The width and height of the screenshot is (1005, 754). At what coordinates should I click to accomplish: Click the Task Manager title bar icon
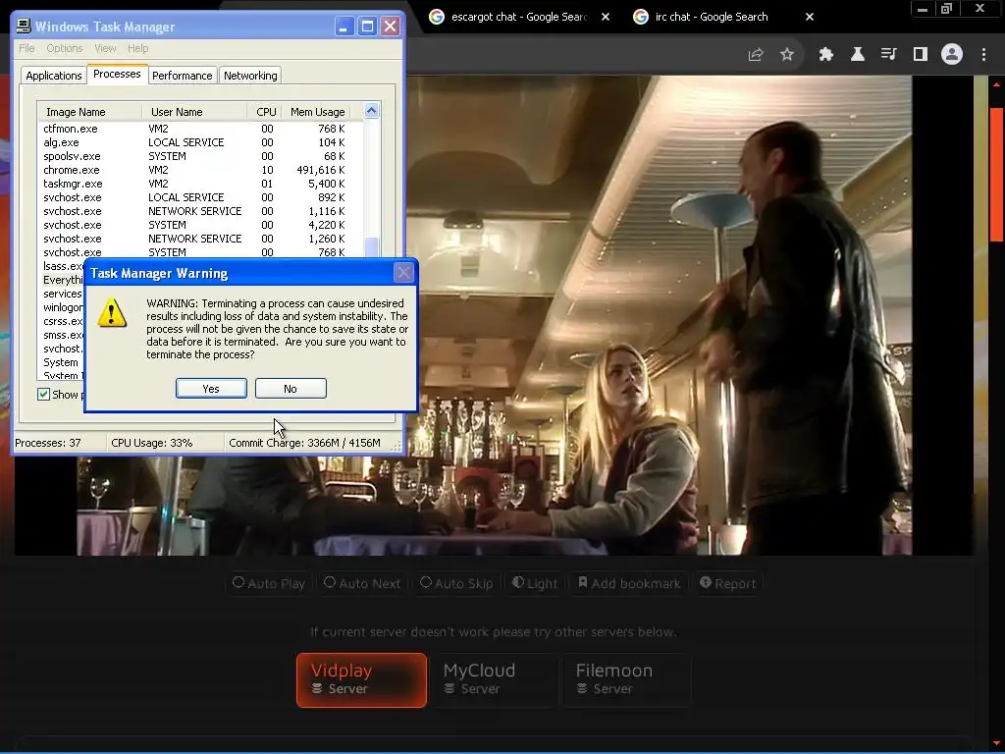[24, 26]
